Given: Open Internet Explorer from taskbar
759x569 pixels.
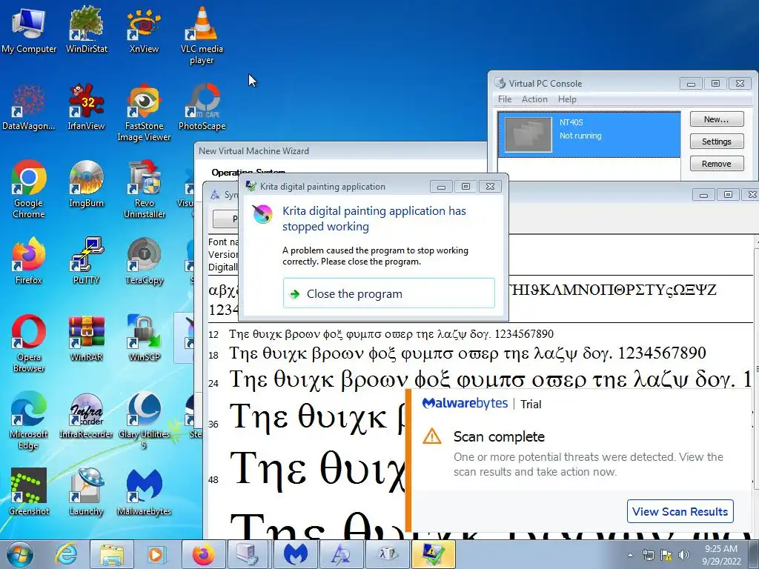Looking at the screenshot, I should coord(66,554).
